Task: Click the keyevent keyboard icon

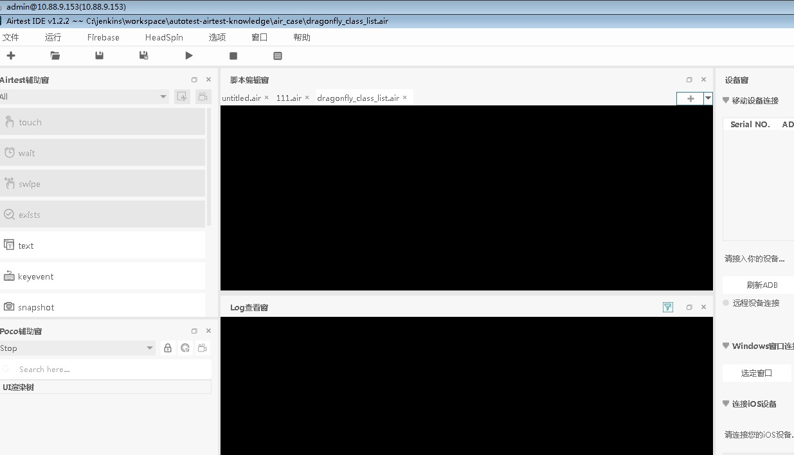Action: pyautogui.click(x=9, y=276)
